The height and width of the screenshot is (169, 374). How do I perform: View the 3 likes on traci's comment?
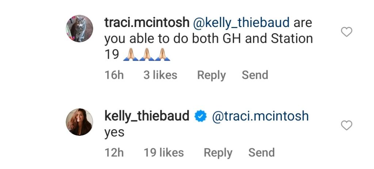(x=160, y=75)
